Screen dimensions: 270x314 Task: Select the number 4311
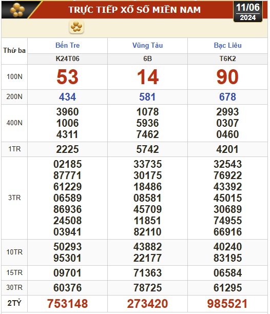(x=68, y=134)
